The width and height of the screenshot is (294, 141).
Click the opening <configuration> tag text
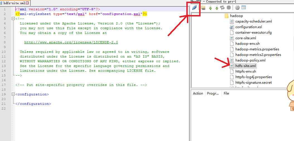pyautogui.click(x=32, y=95)
